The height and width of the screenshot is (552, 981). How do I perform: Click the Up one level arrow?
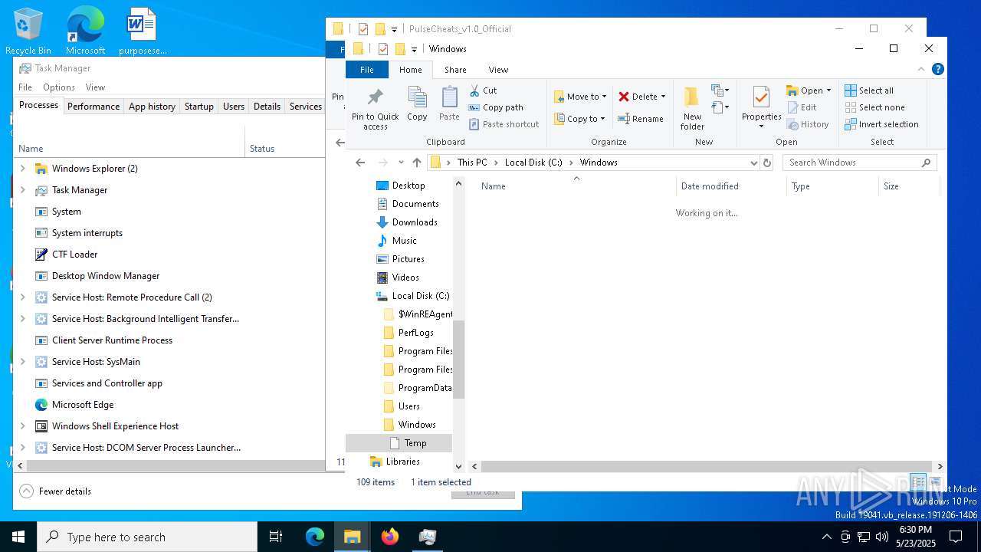417,163
